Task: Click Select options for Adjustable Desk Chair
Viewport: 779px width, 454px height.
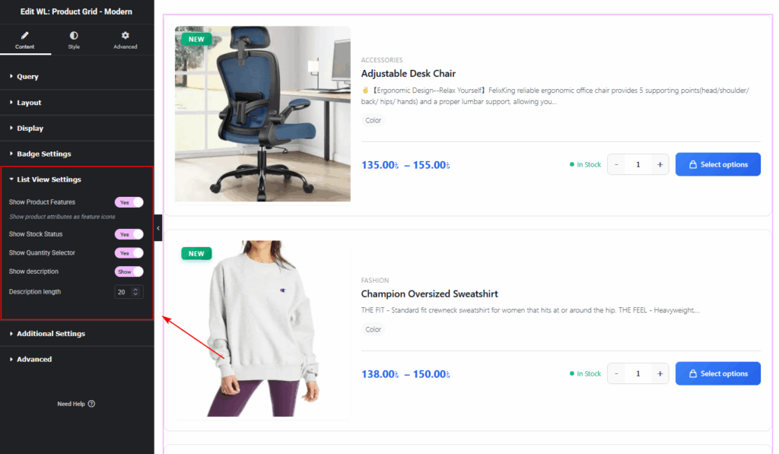Action: [718, 164]
